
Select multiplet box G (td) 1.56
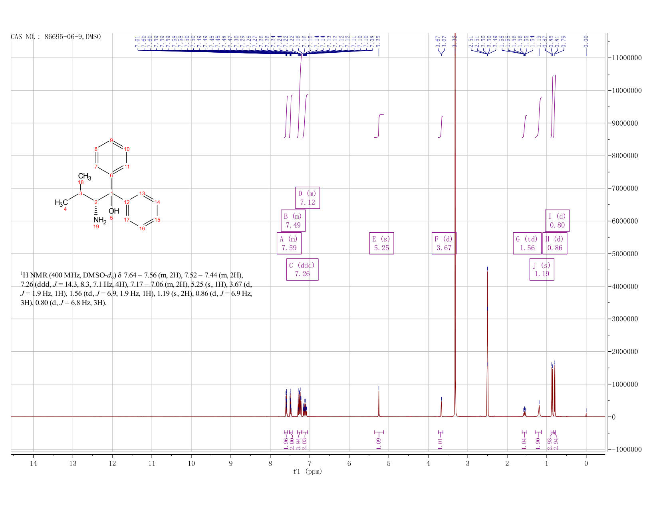point(527,244)
